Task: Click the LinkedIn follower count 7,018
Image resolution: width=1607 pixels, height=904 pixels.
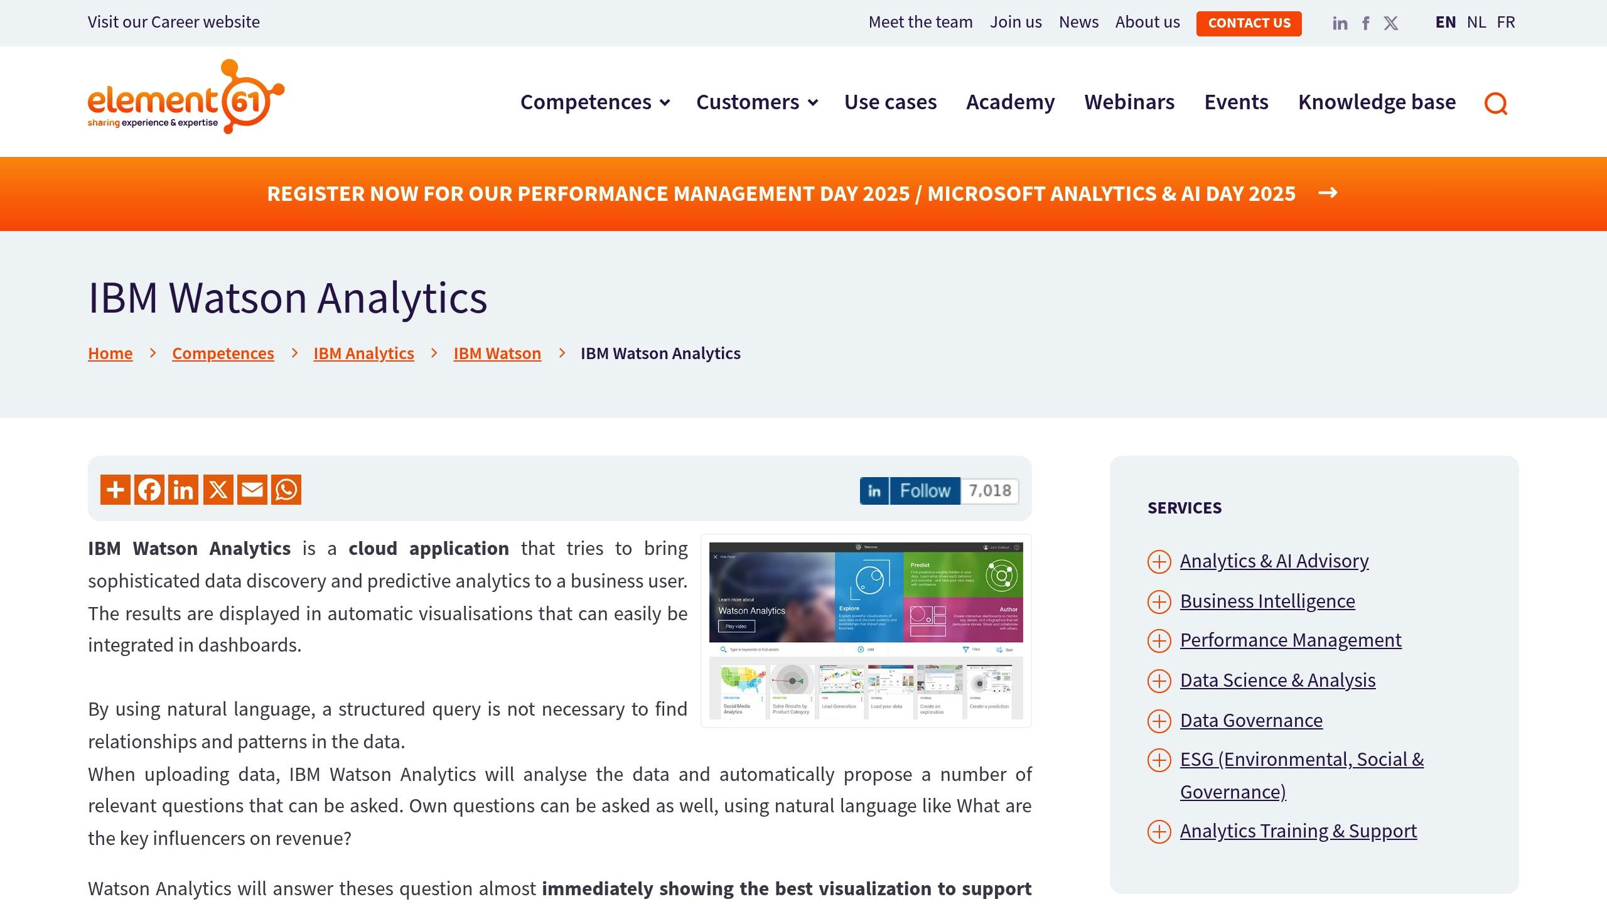Action: point(990,491)
